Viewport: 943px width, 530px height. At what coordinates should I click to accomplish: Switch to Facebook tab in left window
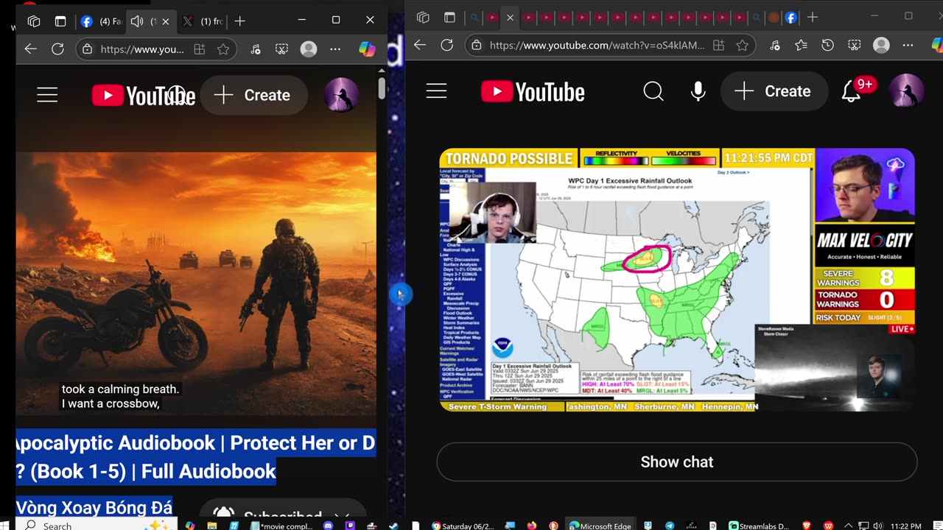pos(102,21)
